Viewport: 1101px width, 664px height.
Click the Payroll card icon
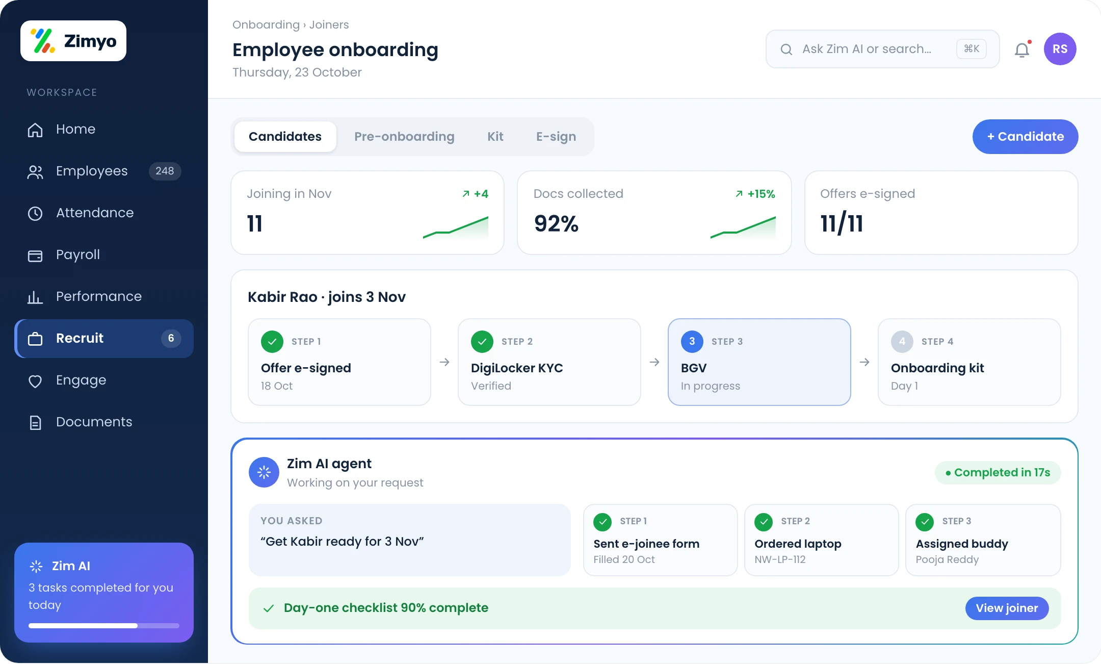35,255
